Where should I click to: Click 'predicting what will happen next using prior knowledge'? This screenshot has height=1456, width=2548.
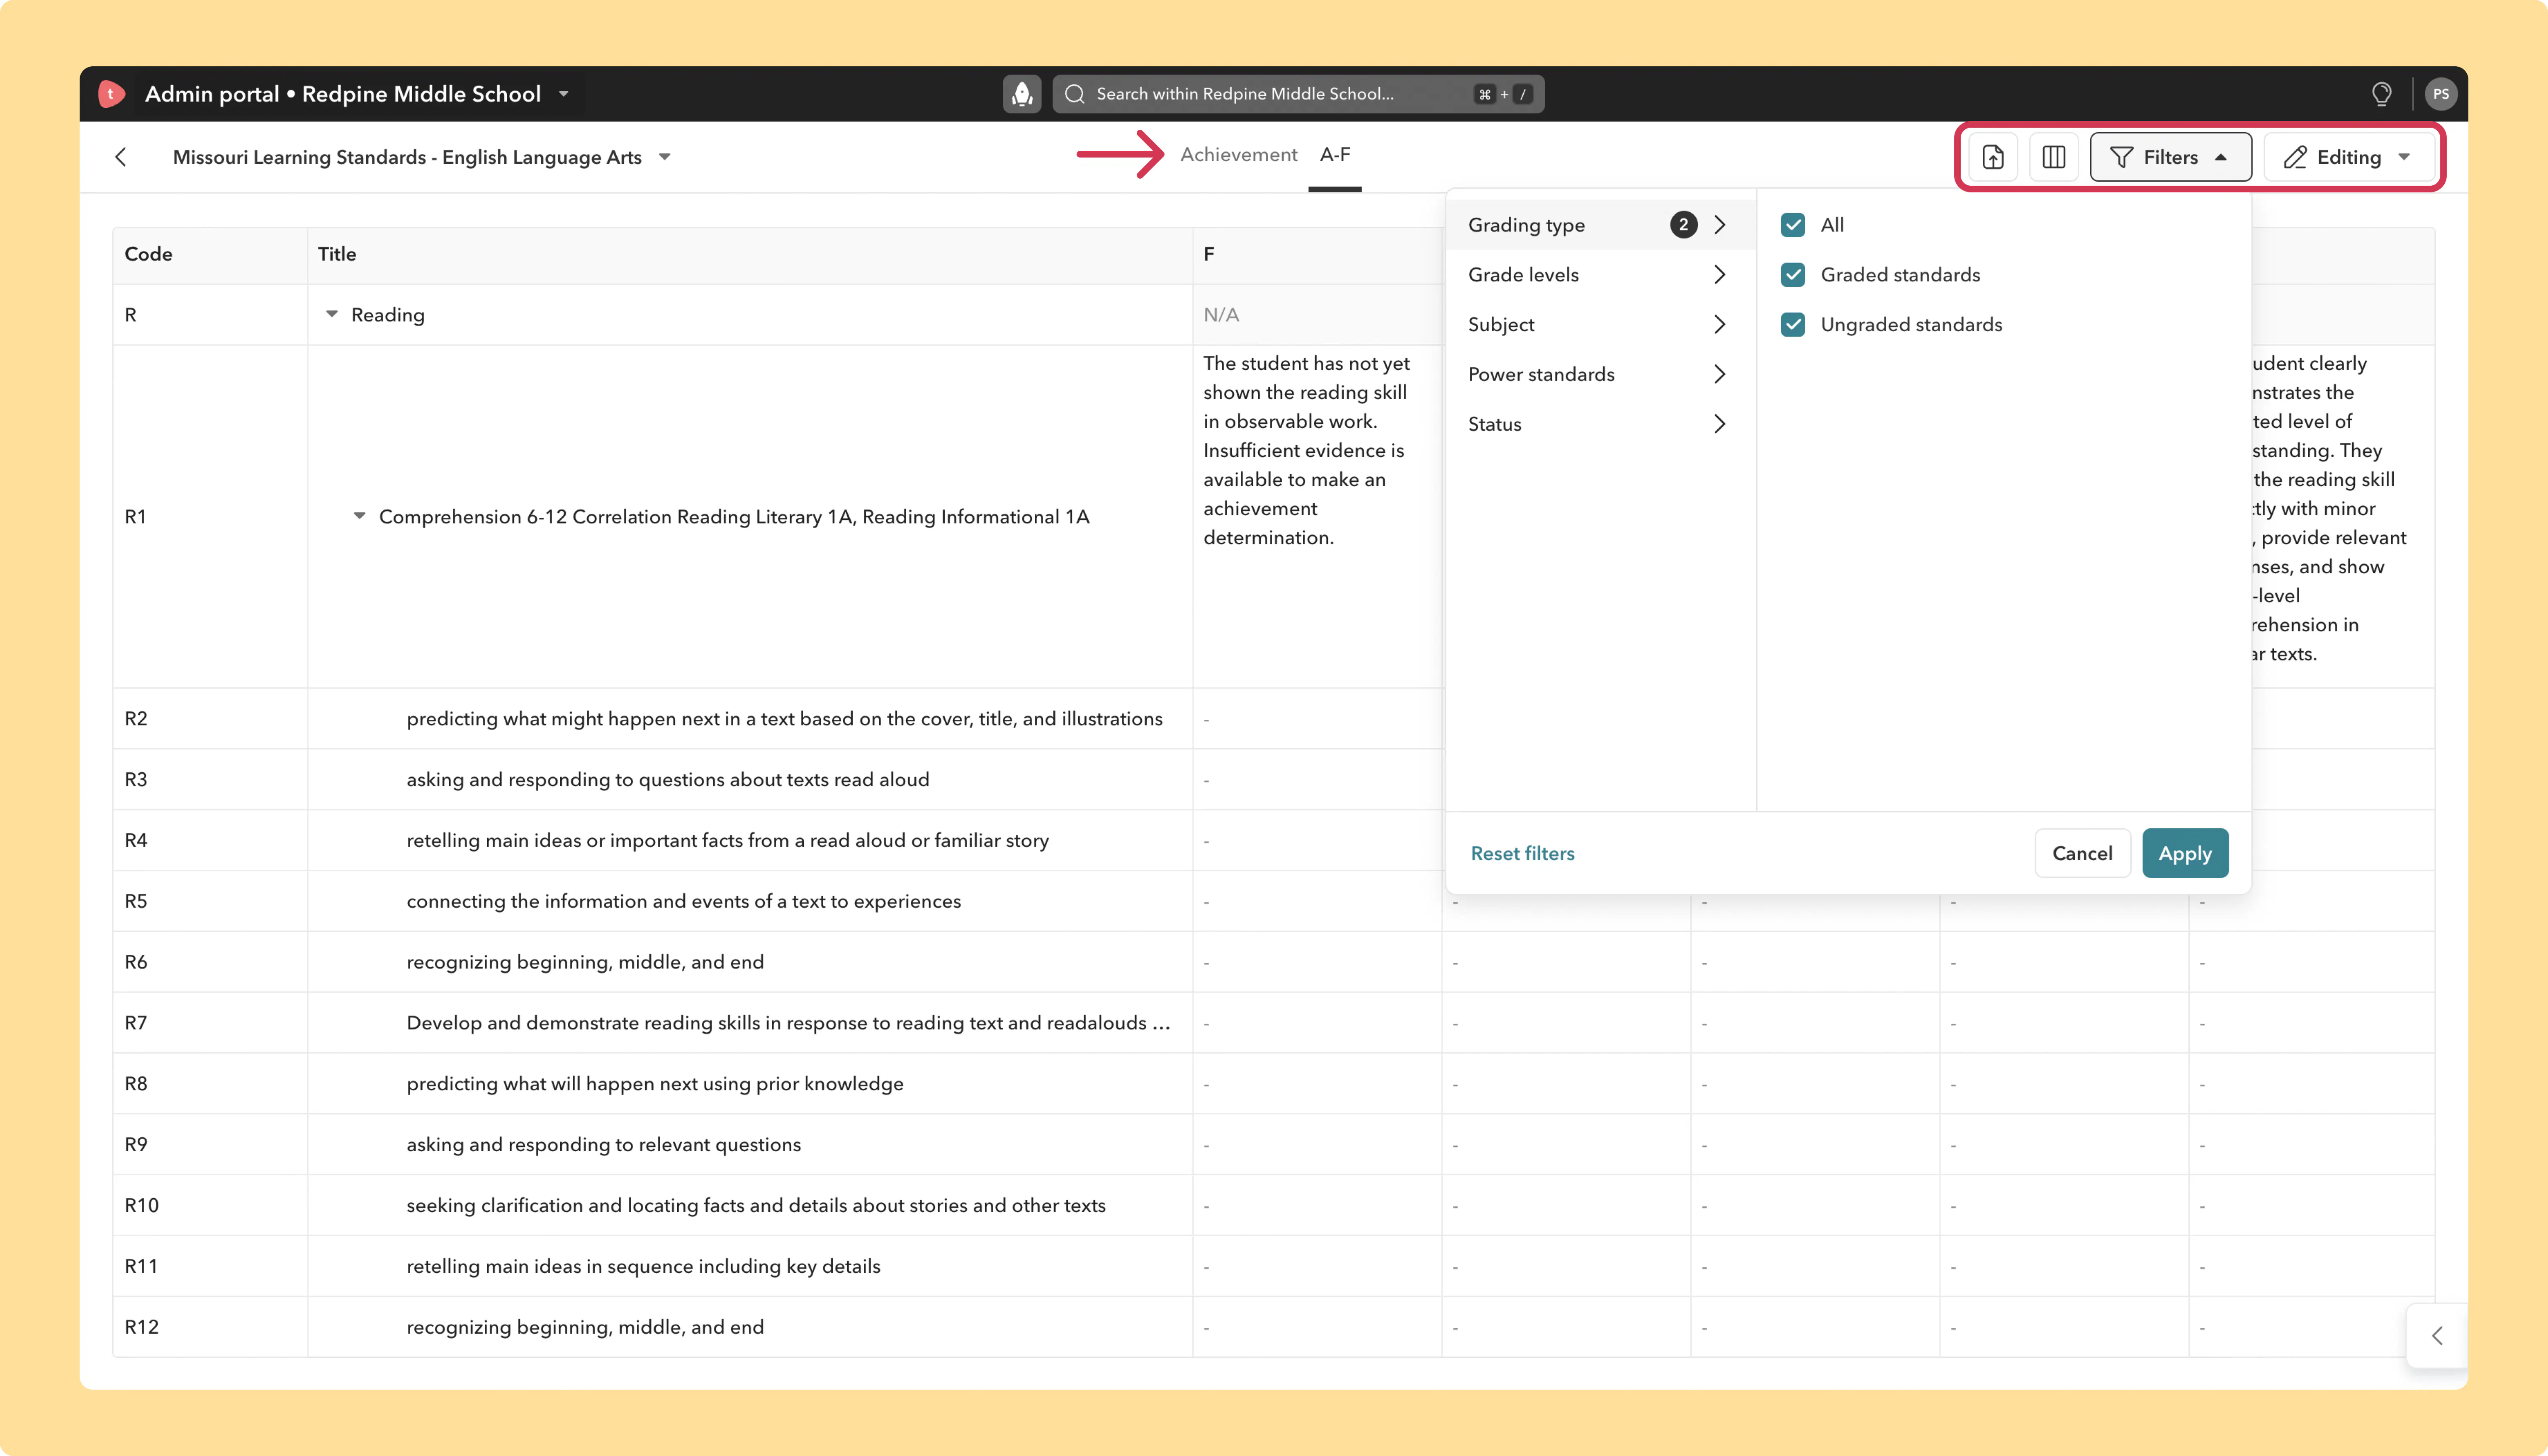655,1084
